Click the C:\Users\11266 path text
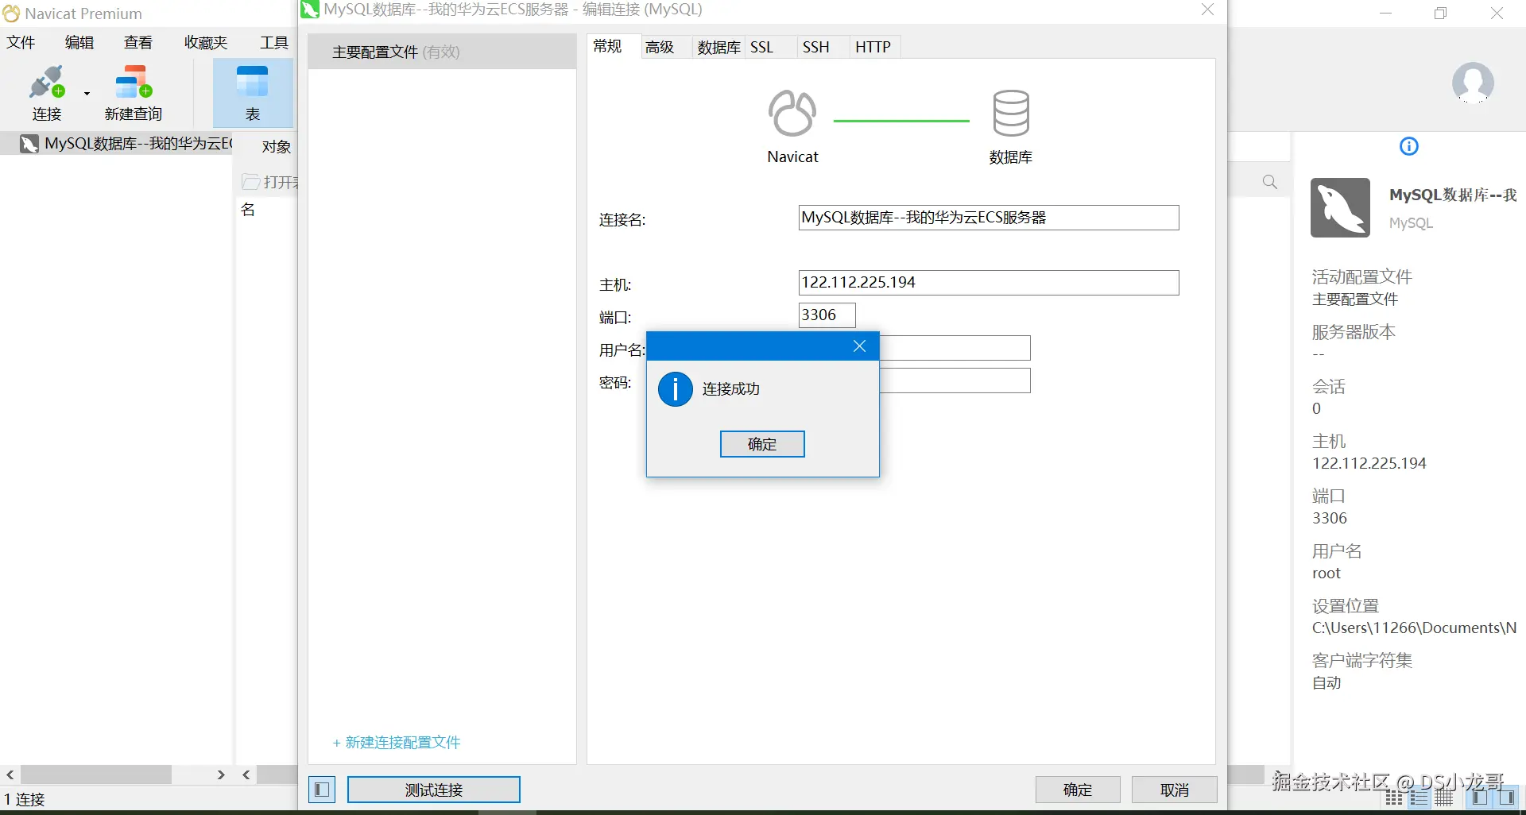Screen dimensions: 1526x815 pos(1414,628)
